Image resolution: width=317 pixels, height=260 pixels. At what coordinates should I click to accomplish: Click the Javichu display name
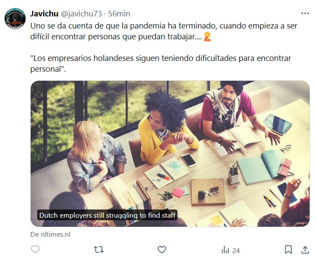[x=44, y=14]
